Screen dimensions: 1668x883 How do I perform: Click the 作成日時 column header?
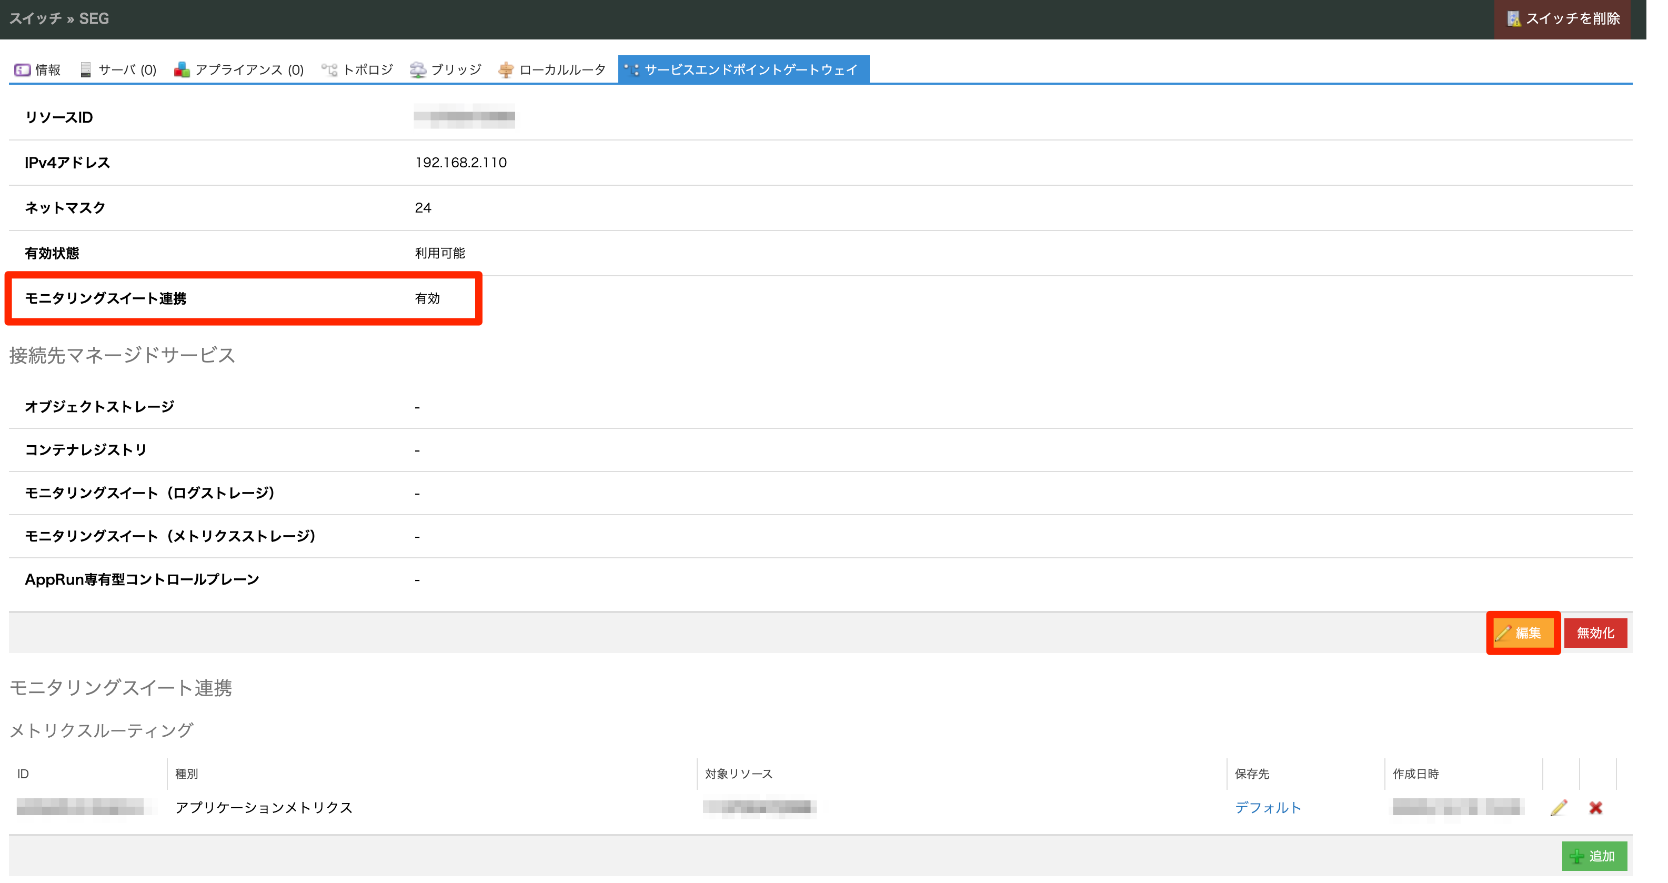[x=1415, y=774]
